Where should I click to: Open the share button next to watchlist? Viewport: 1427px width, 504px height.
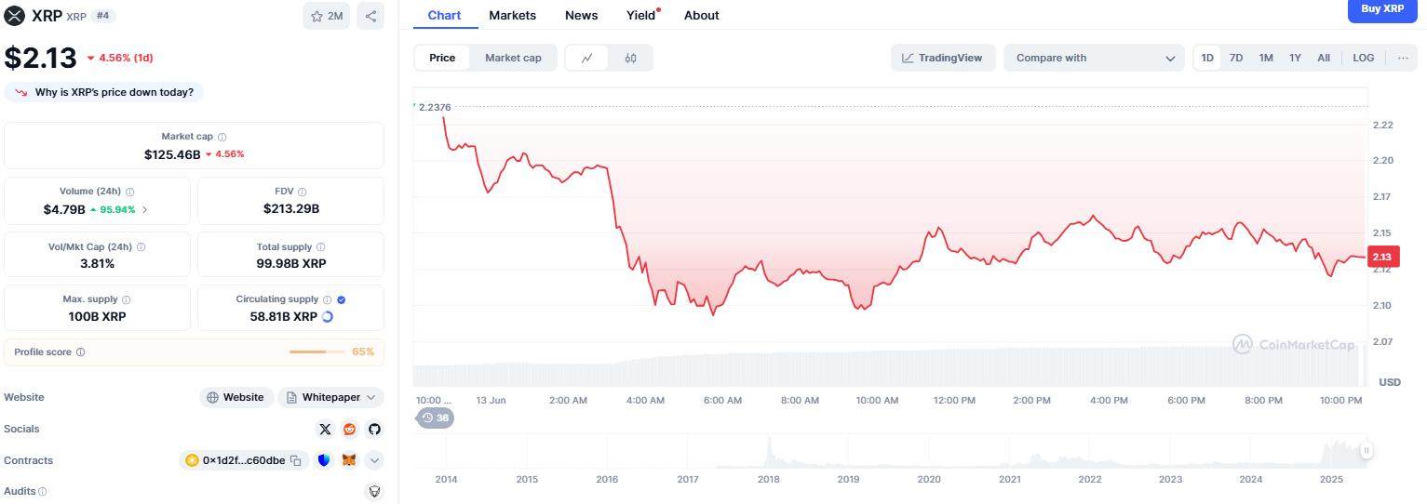370,16
